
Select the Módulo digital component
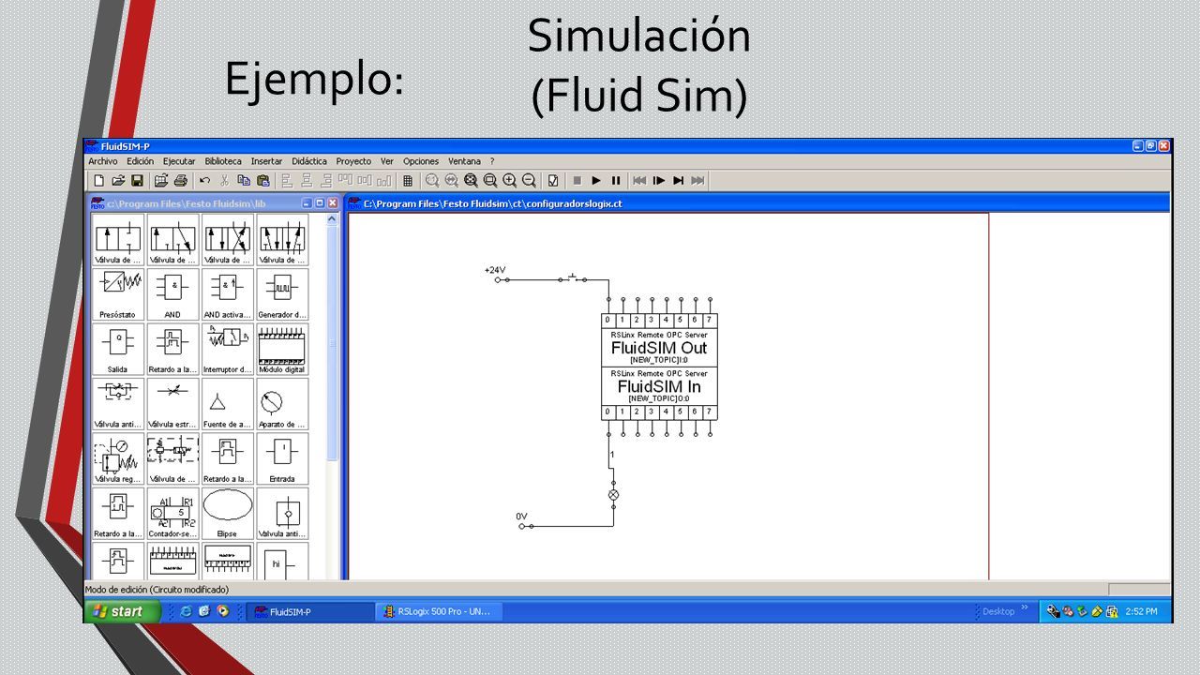(282, 349)
